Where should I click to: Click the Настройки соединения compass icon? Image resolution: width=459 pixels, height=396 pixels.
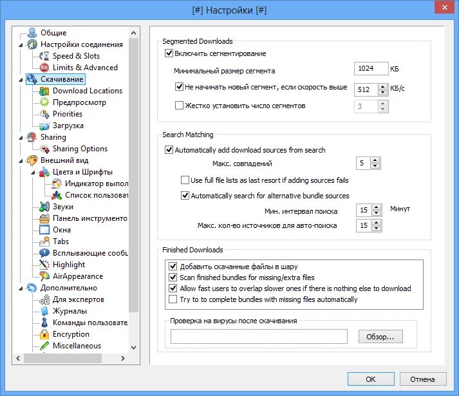tap(32, 44)
